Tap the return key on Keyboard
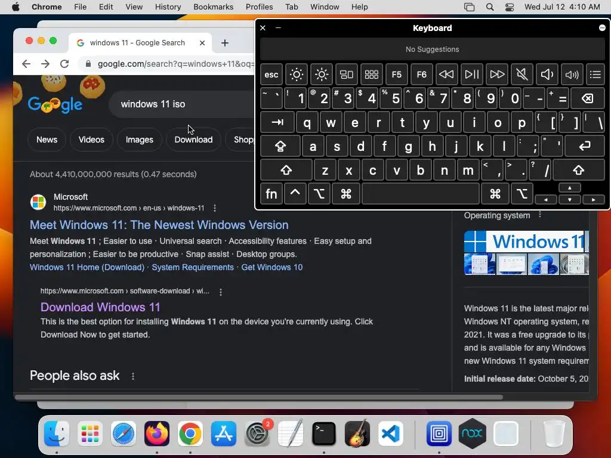 coord(585,147)
